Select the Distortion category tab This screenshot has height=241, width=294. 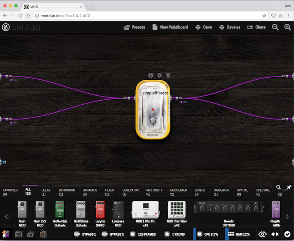(x=67, y=192)
